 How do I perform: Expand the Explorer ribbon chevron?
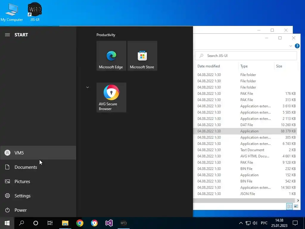click(x=291, y=46)
